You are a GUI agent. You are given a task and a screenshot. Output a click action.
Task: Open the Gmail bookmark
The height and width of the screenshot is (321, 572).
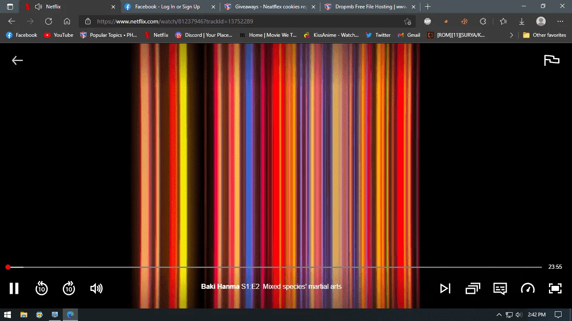pos(409,35)
